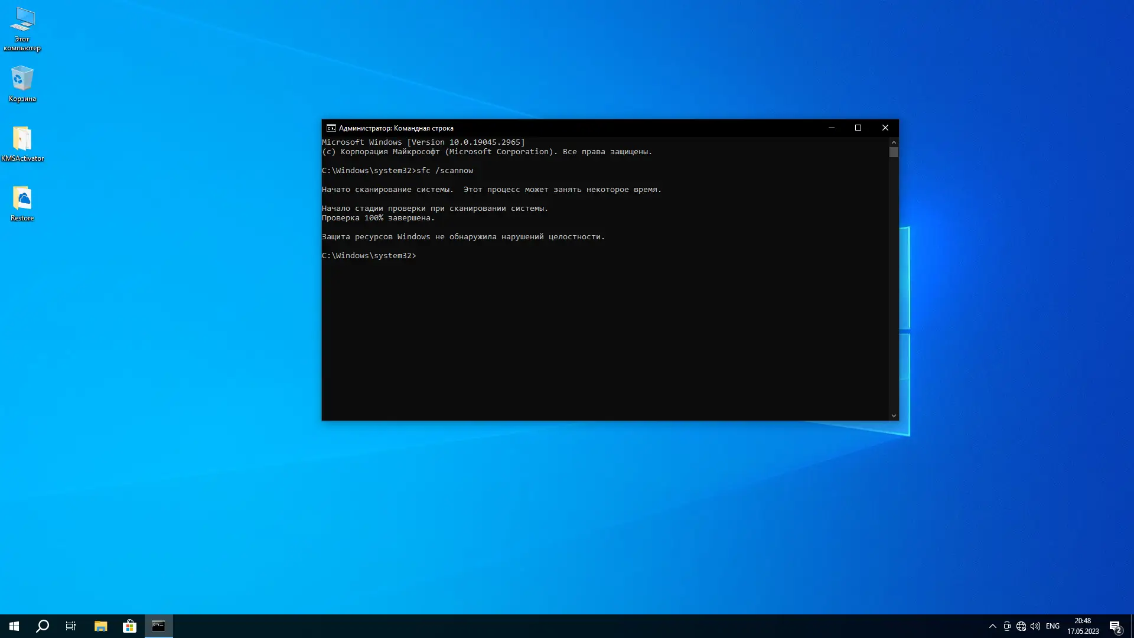1134x638 pixels.
Task: Open Task View from taskbar
Action: (71, 626)
